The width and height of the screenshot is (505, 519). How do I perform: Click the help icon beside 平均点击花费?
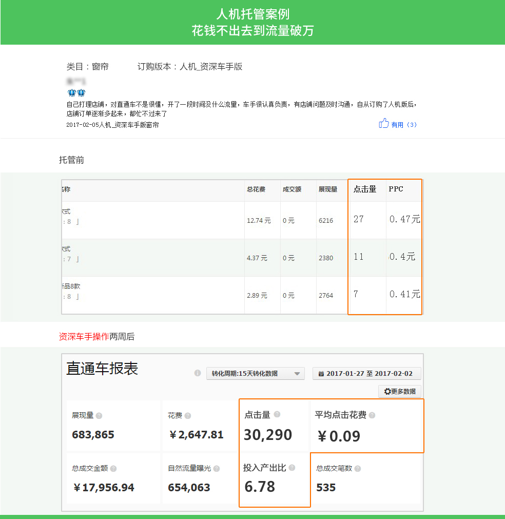pos(372,415)
